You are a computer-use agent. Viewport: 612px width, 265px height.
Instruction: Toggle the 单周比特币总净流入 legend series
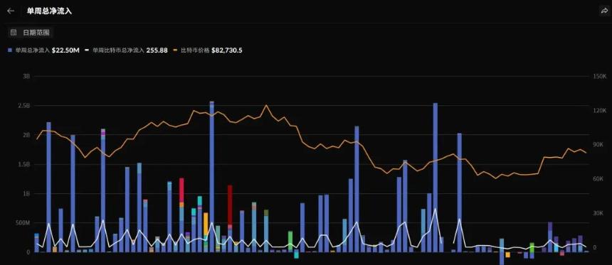point(126,50)
